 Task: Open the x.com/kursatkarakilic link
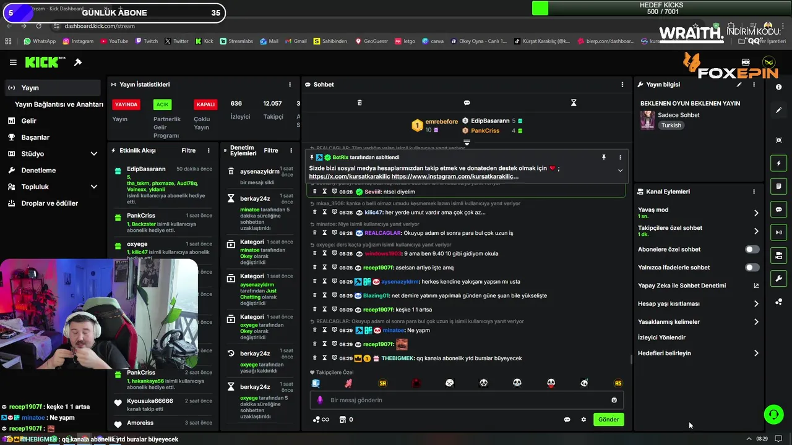350,177
